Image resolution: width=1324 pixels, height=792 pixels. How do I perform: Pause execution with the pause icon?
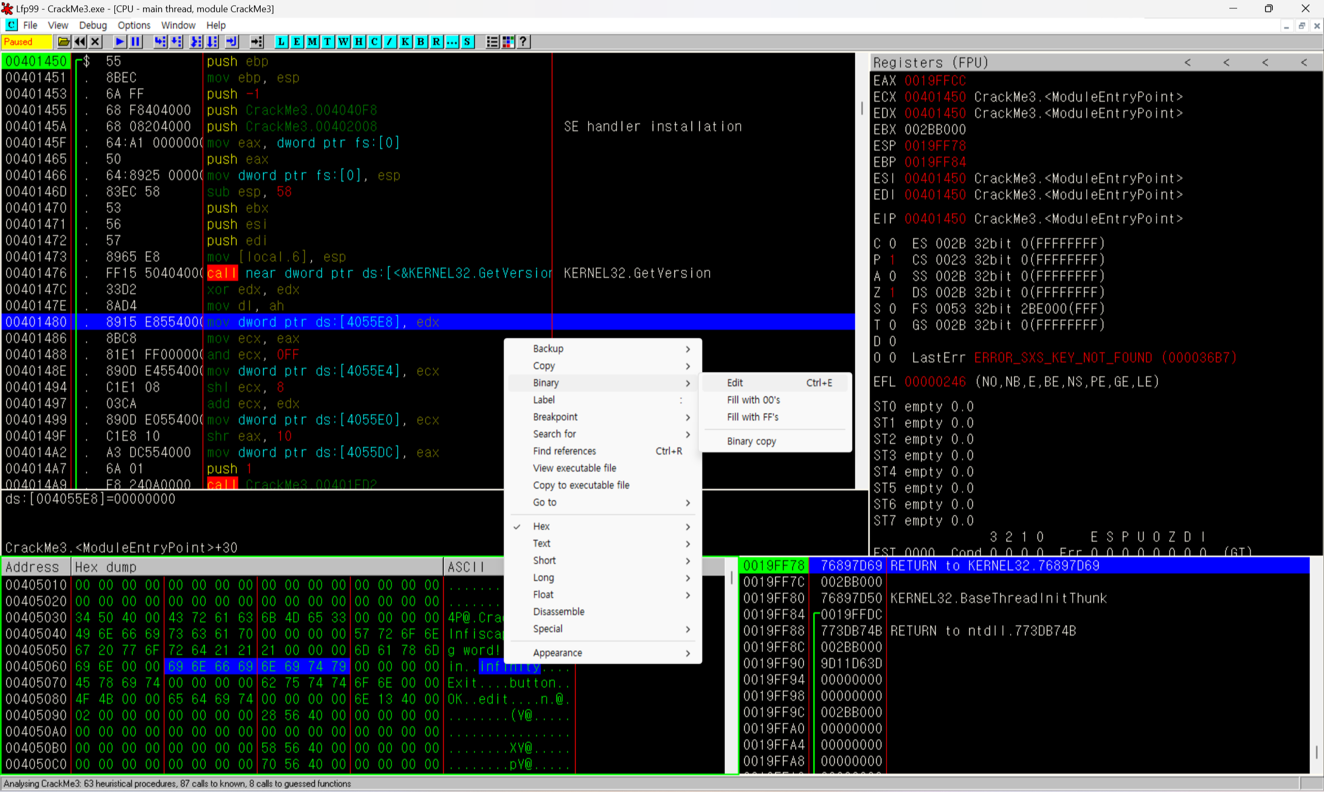click(136, 41)
